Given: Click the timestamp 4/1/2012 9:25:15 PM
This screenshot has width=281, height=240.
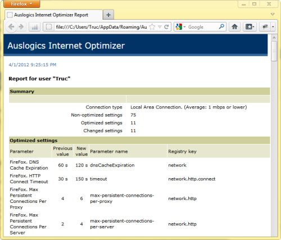Looking at the screenshot, I should [x=33, y=65].
